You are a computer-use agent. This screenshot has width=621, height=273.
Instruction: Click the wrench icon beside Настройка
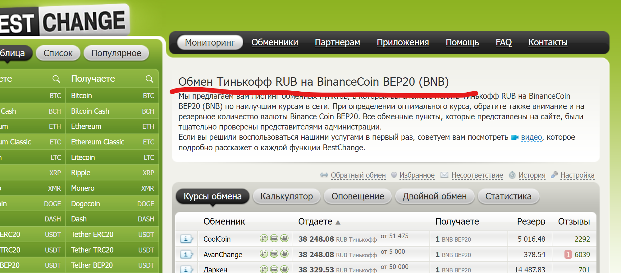coord(554,175)
